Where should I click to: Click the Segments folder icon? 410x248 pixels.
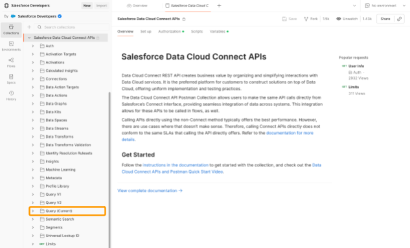tap(42, 227)
